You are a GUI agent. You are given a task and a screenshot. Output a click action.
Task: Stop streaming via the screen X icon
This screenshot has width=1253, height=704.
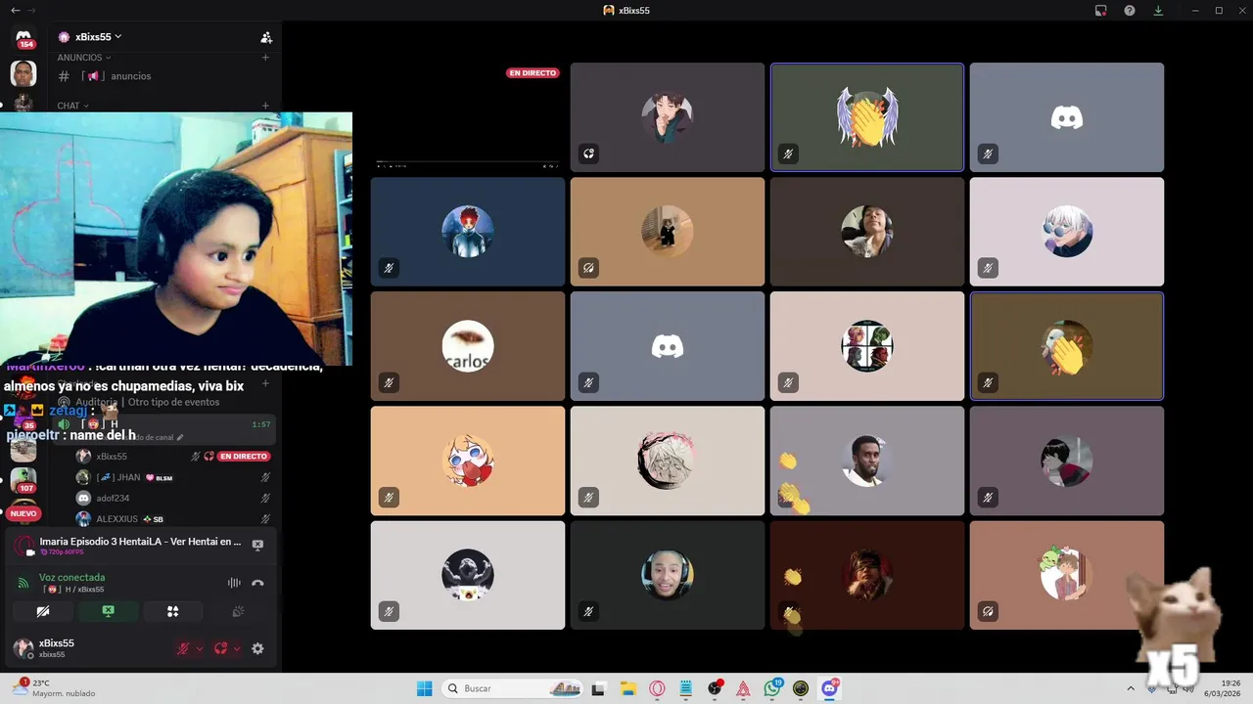point(257,545)
